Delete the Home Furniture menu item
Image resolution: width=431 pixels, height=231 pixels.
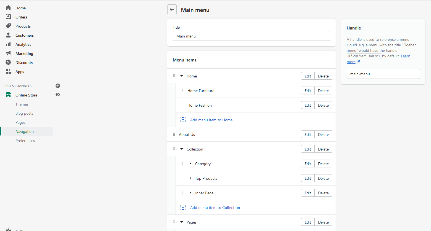coord(323,91)
